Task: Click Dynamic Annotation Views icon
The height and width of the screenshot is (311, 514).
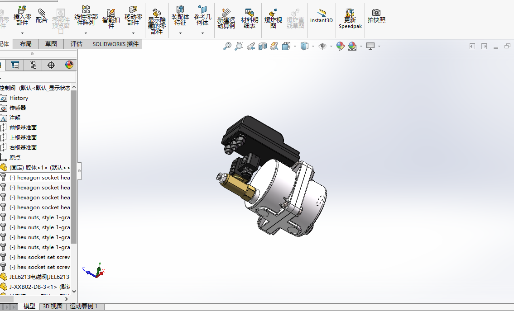Action: [274, 46]
